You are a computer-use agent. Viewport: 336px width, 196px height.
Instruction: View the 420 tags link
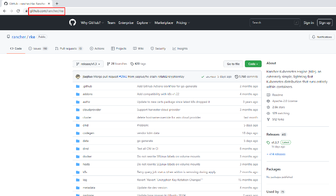tap(138, 64)
